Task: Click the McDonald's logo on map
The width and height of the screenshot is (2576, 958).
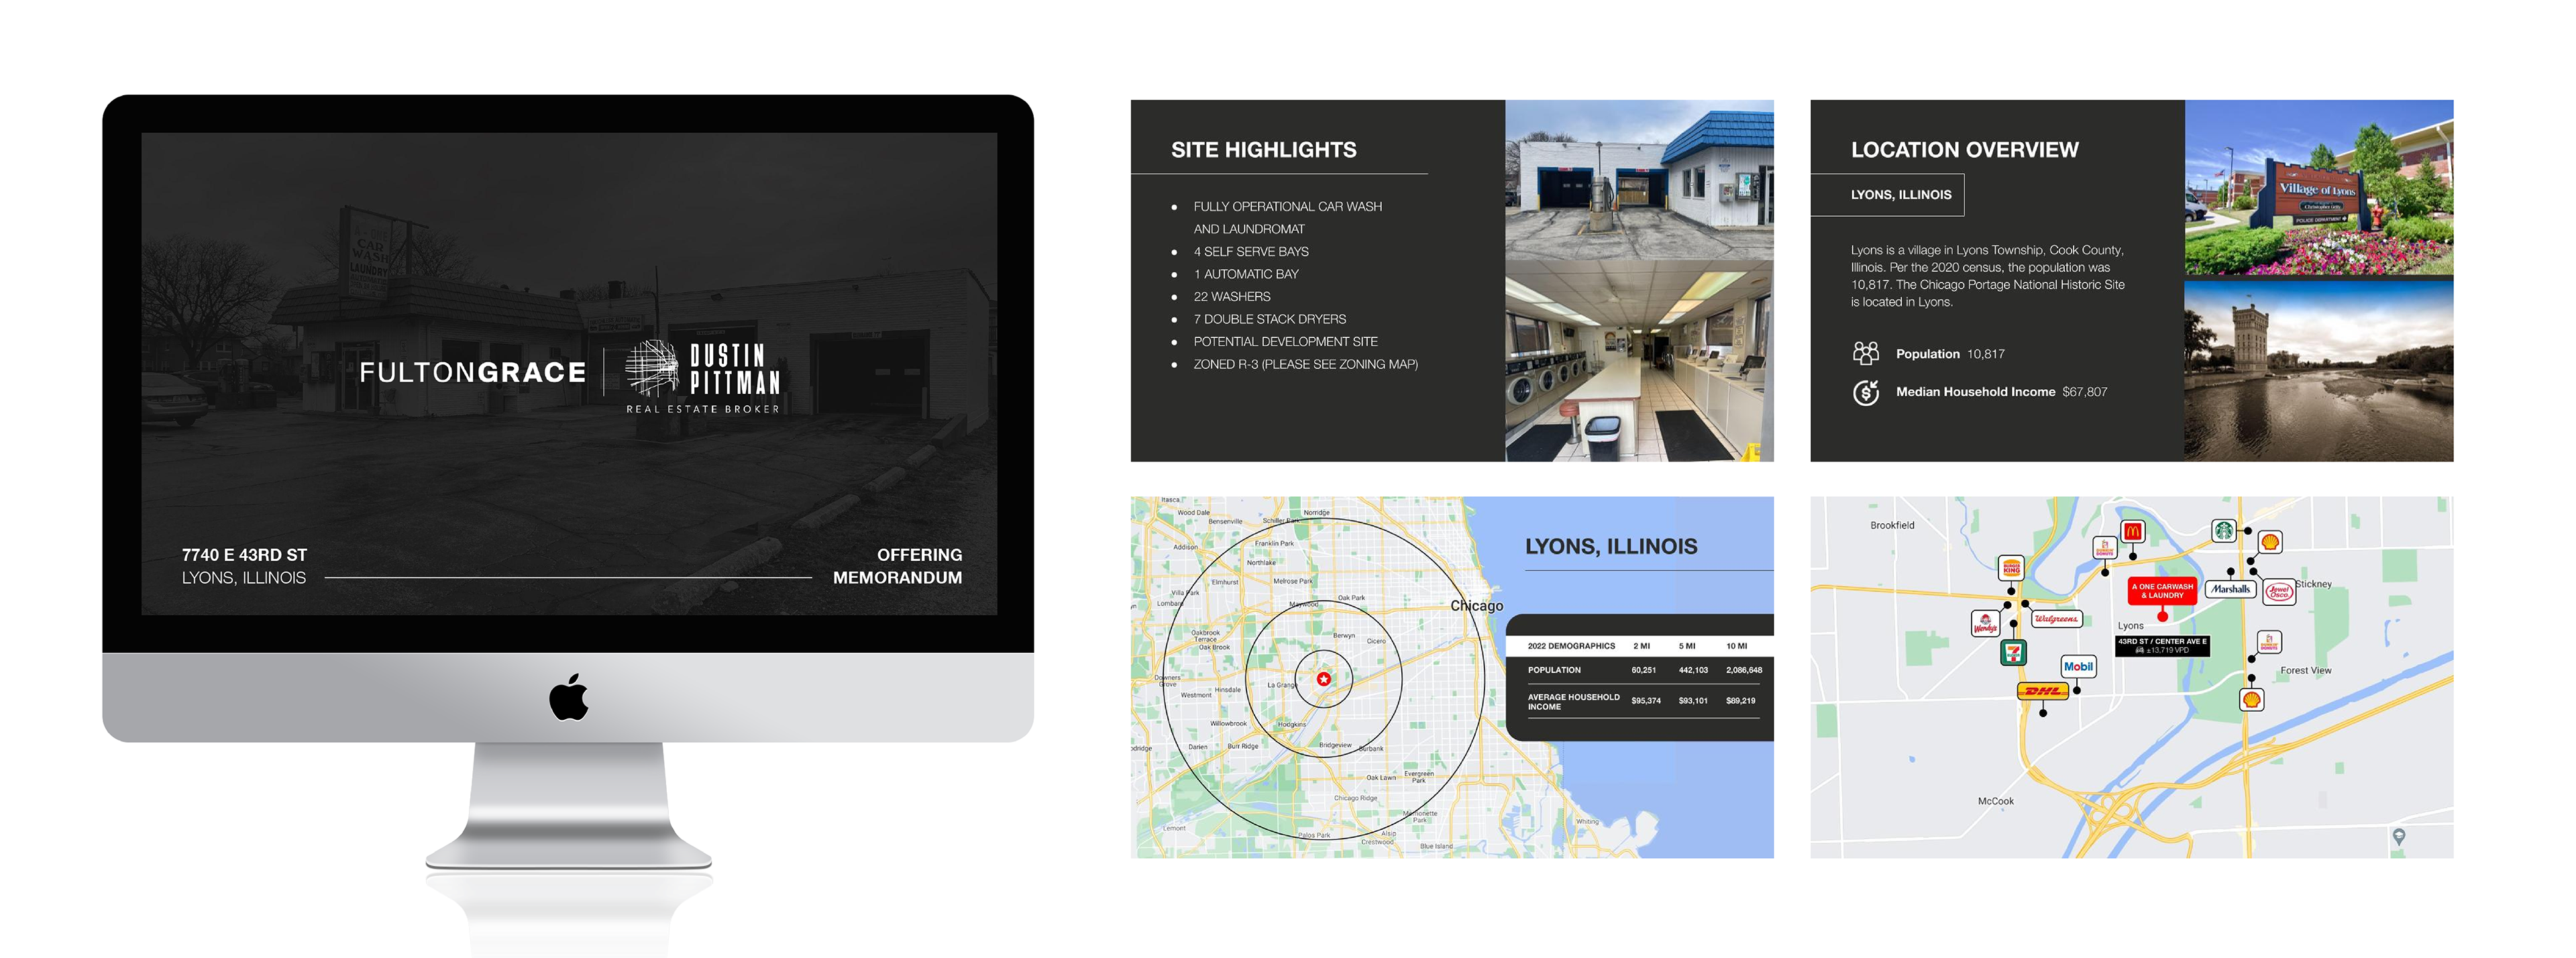Action: click(2132, 531)
